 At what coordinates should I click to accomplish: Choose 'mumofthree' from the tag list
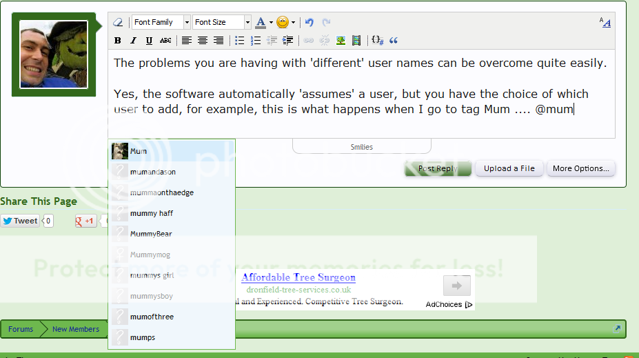click(152, 317)
